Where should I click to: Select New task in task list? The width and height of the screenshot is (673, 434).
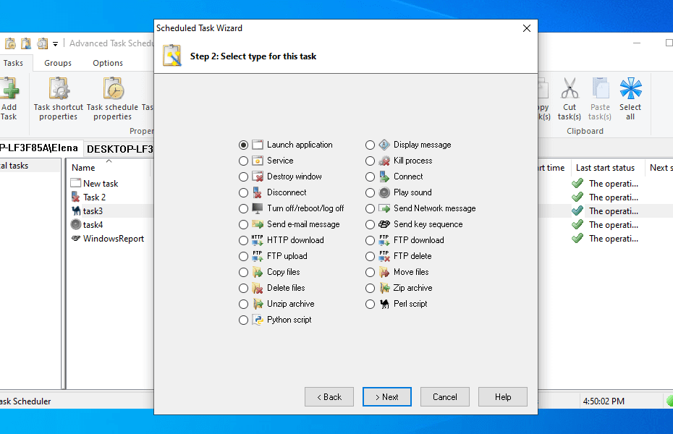point(101,184)
